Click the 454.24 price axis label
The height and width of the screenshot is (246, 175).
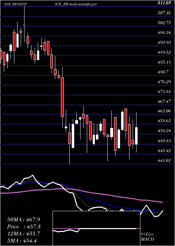tap(164, 131)
